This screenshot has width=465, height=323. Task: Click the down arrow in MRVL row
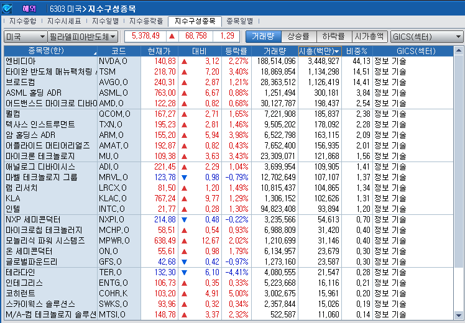[184, 178]
